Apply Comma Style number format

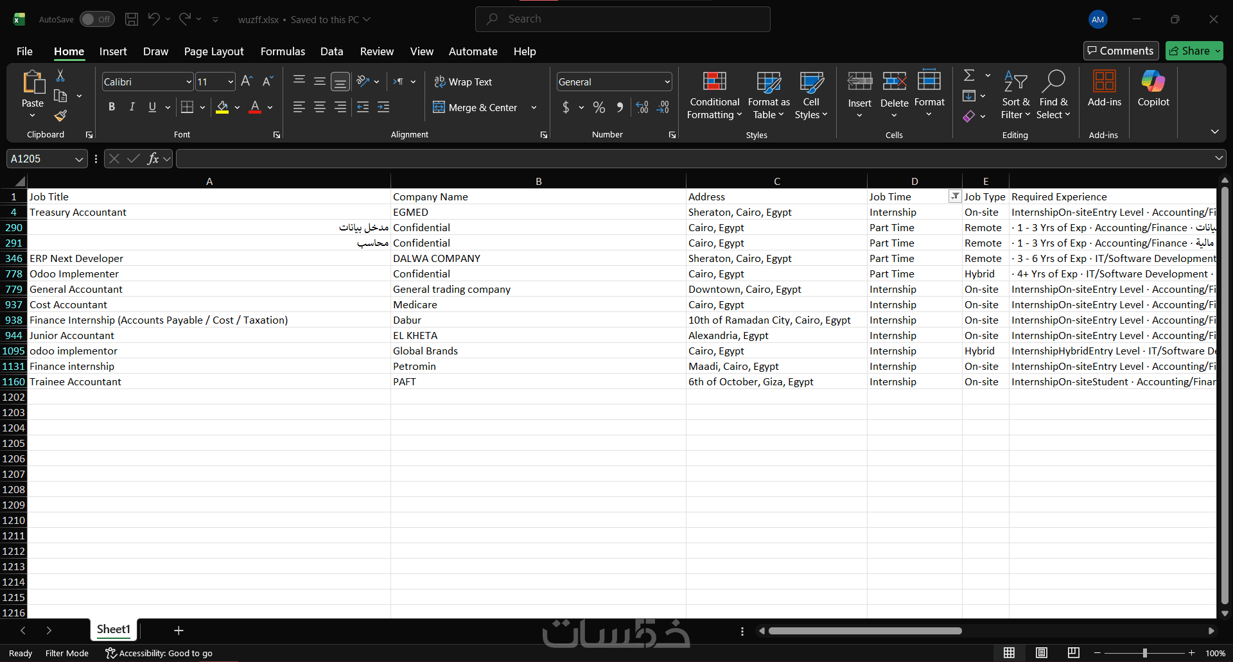point(620,107)
